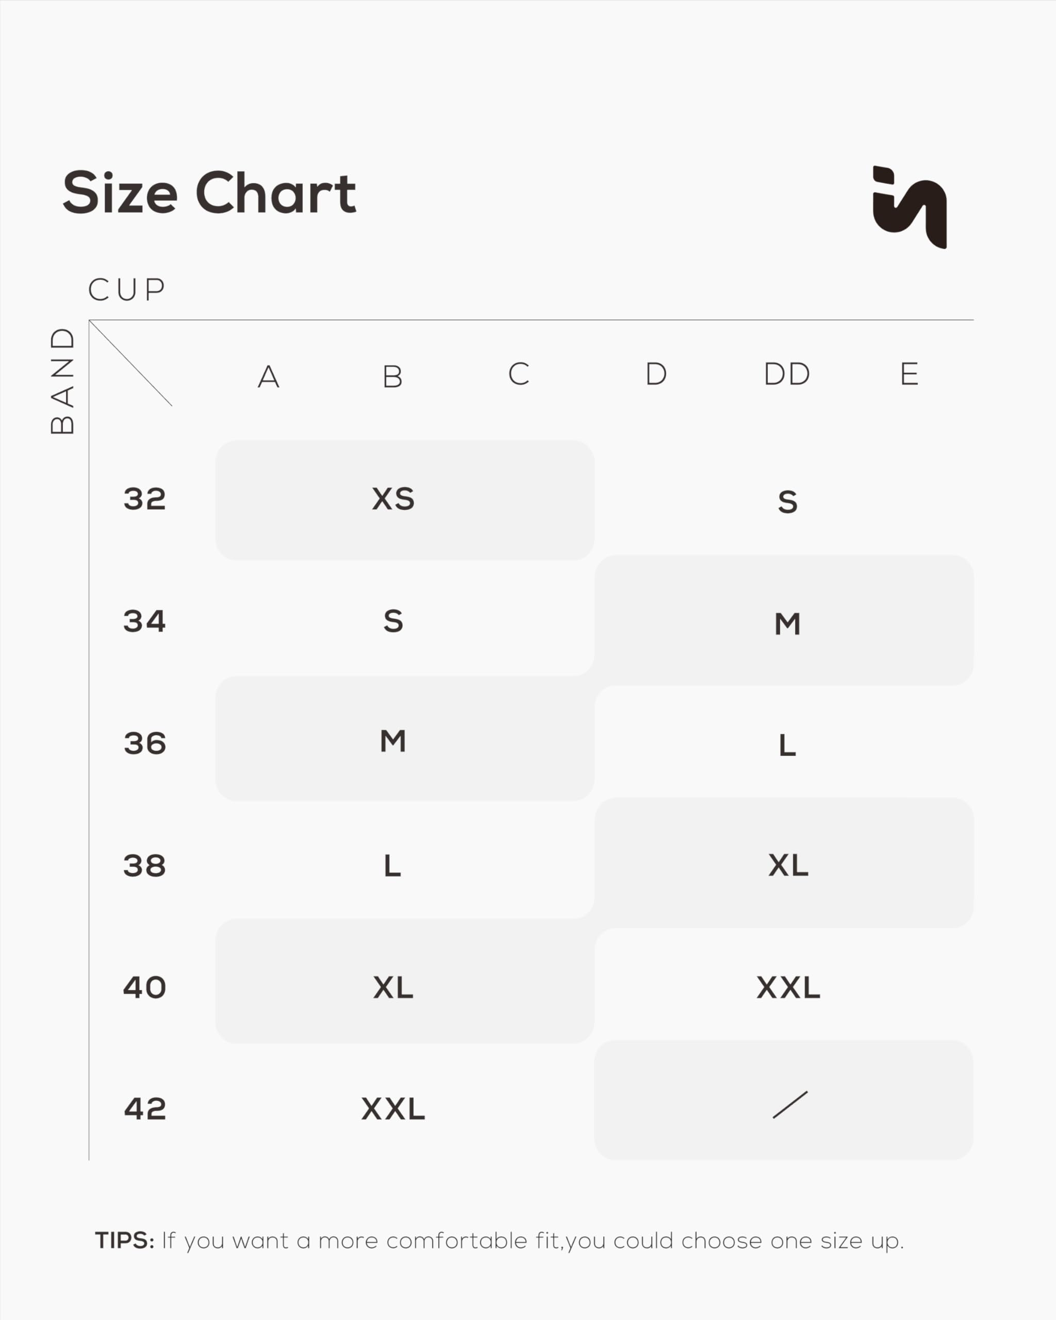This screenshot has width=1056, height=1320.
Task: Click cup column header A
Action: [x=269, y=376]
